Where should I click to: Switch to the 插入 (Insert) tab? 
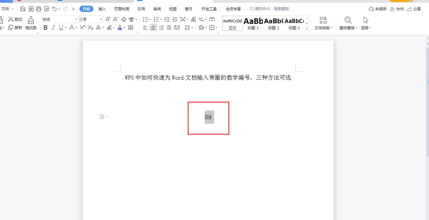click(x=102, y=9)
